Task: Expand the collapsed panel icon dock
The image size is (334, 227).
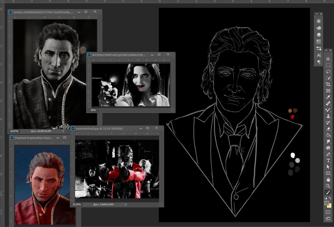Action: 317,14
